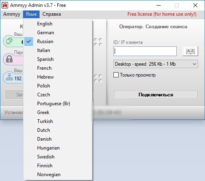Open the contact book icon button

click(x=190, y=51)
